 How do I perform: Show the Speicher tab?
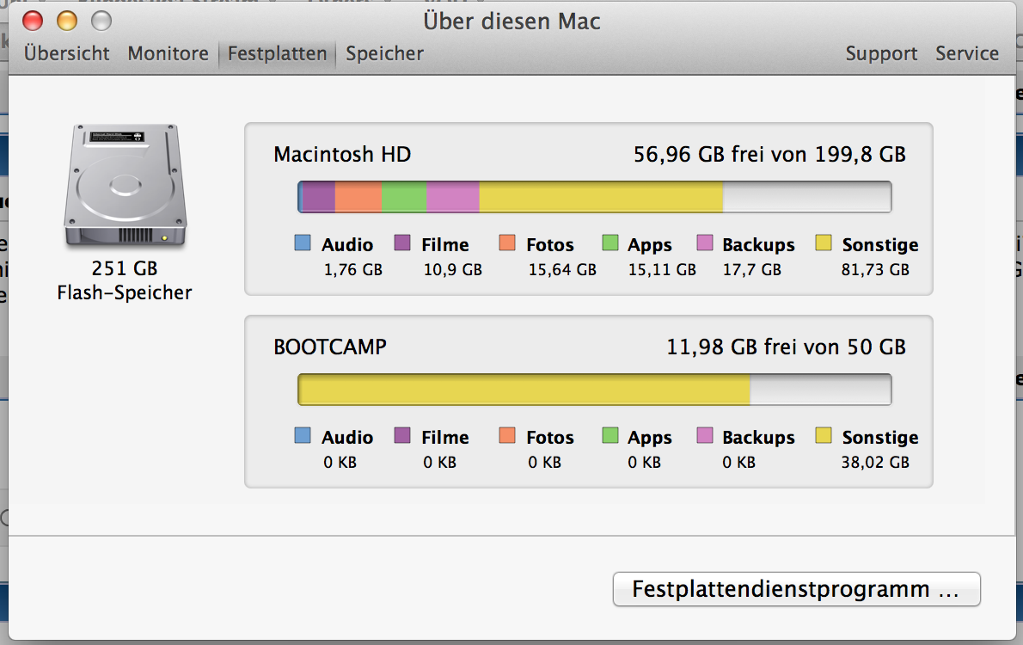pos(384,53)
